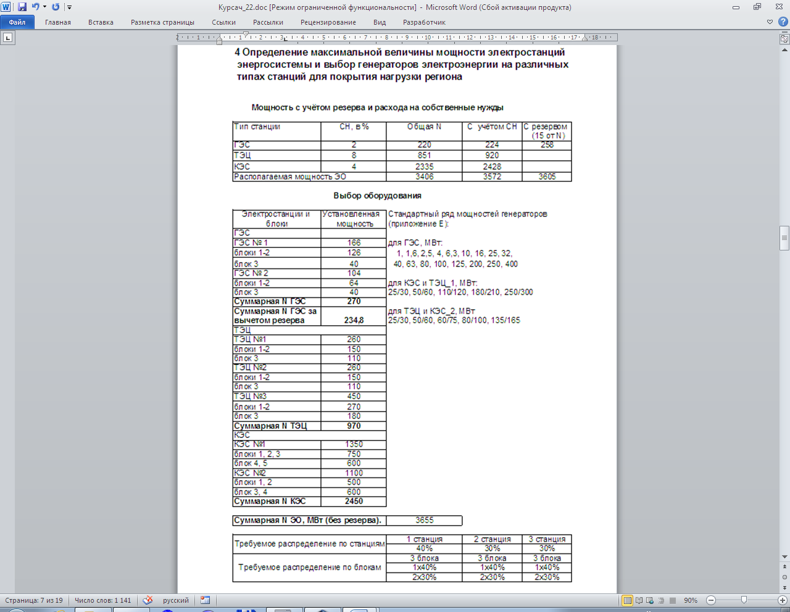The image size is (790, 612).
Task: Click the value 3655
Action: (x=424, y=520)
